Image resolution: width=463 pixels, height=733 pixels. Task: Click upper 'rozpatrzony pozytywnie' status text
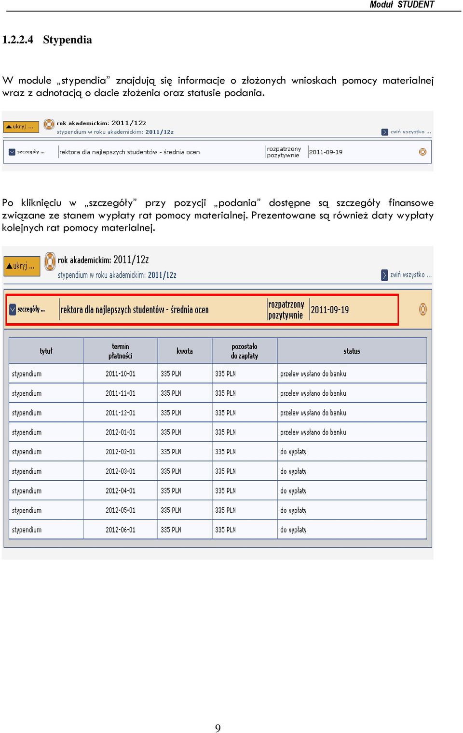[284, 152]
